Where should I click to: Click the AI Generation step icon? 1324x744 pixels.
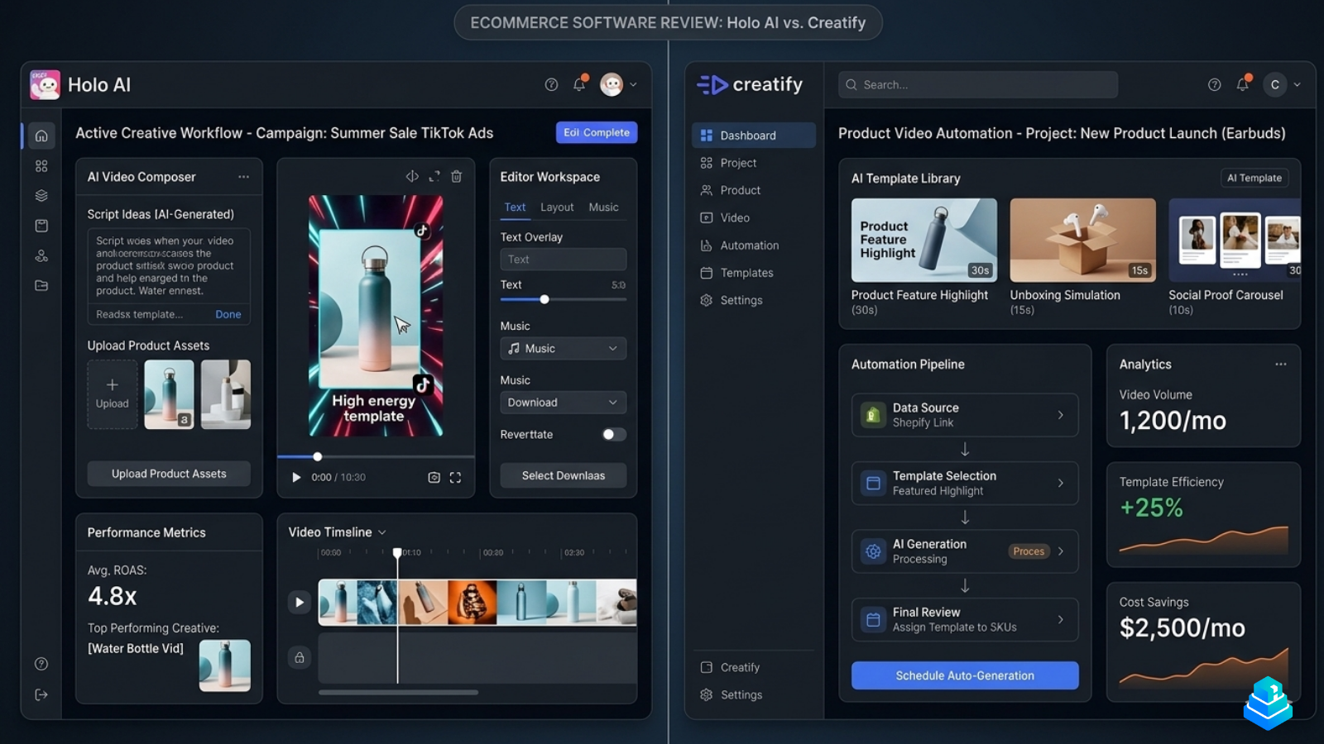click(872, 551)
